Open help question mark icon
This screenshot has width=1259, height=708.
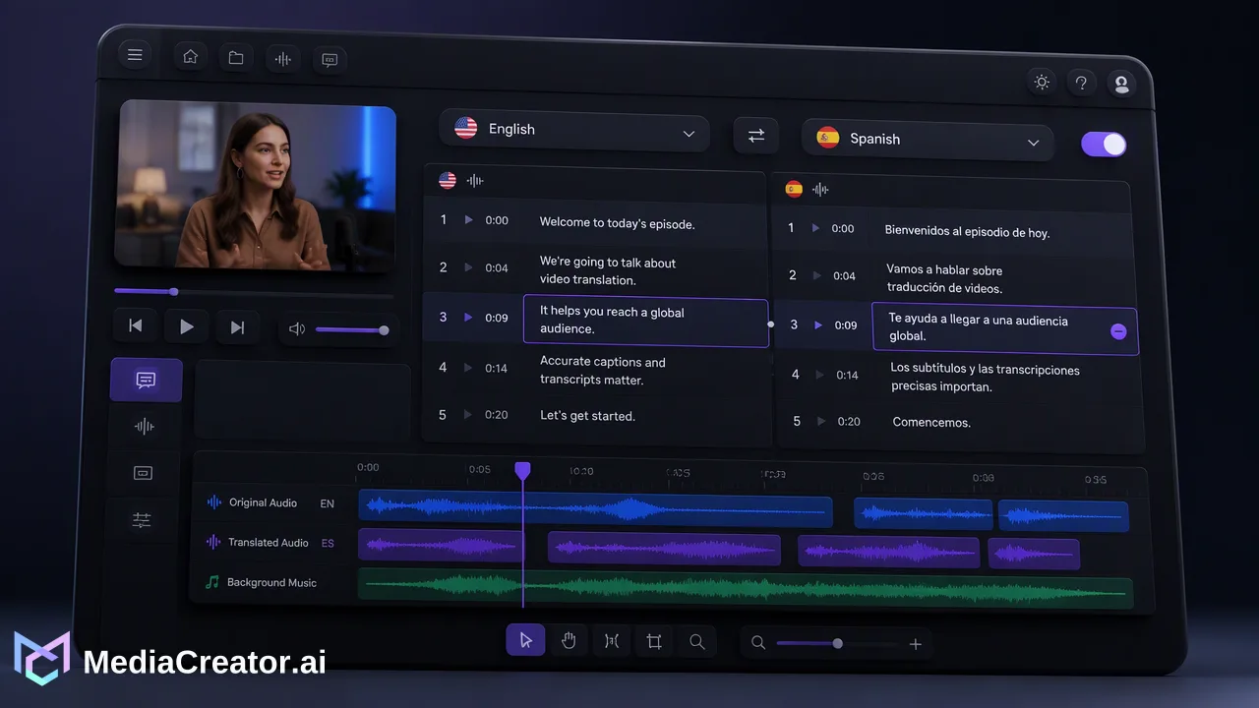[1081, 84]
